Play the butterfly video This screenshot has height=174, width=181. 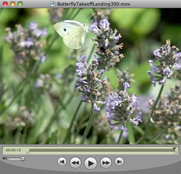pos(90,163)
